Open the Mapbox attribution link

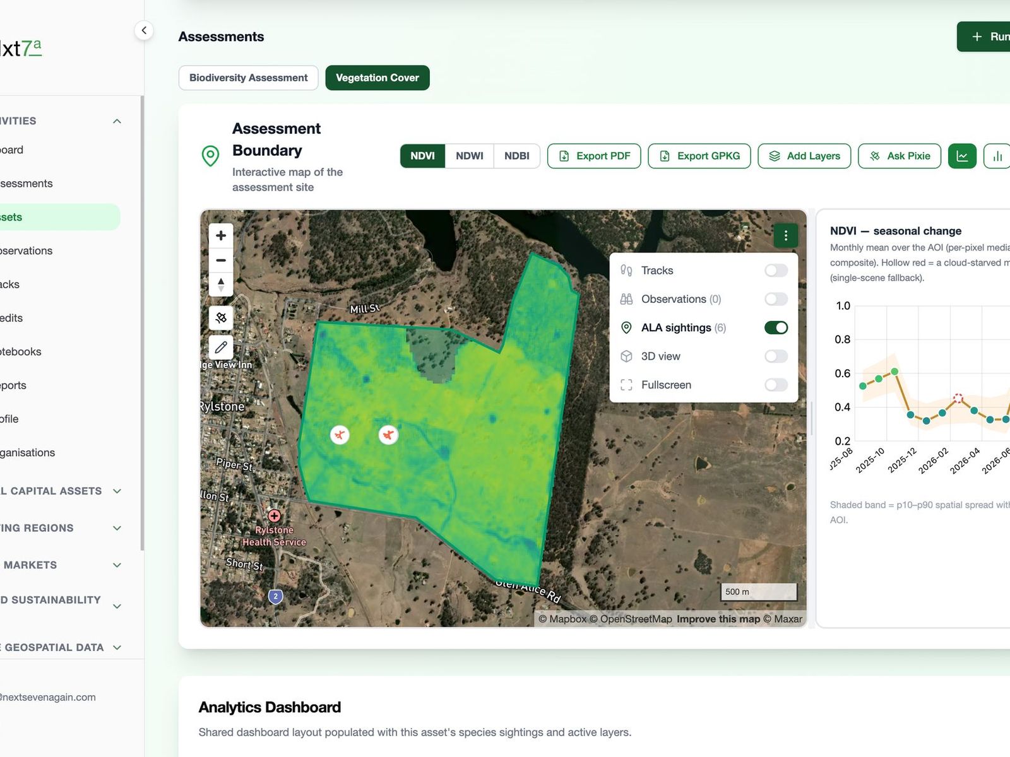tap(562, 619)
